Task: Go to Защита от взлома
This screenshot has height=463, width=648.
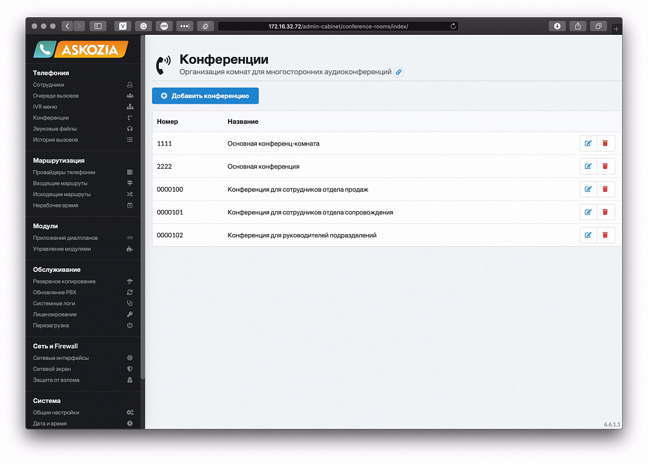Action: pos(83,380)
